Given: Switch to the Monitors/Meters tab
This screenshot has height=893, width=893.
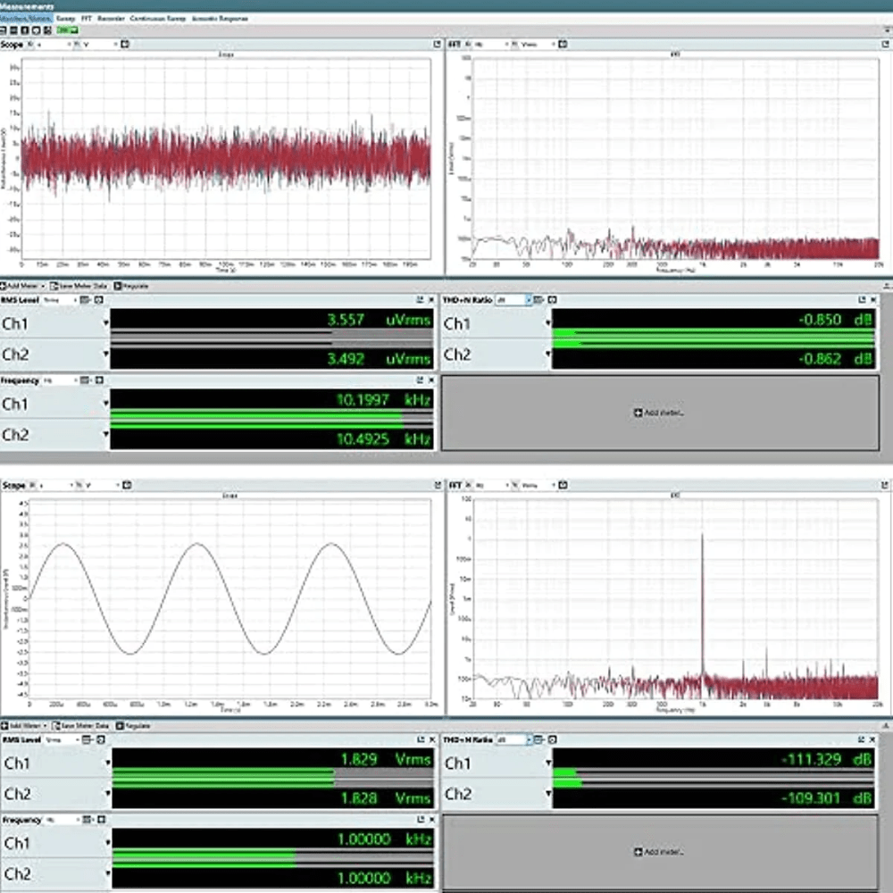Looking at the screenshot, I should point(26,18).
